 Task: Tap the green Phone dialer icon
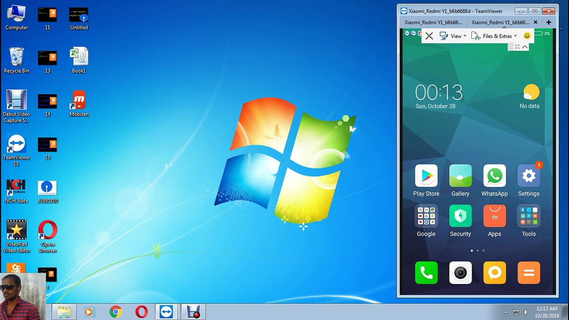pyautogui.click(x=426, y=273)
